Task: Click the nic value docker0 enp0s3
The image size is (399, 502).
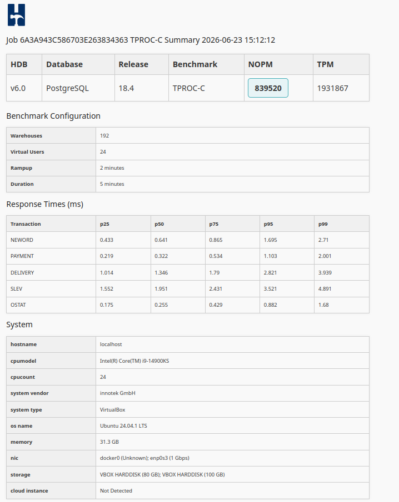Action: point(144,458)
